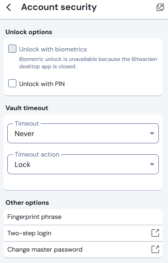Image resolution: width=168 pixels, height=263 pixels.
Task: Open the Timeout dropdown set to Never
Action: pos(83,133)
